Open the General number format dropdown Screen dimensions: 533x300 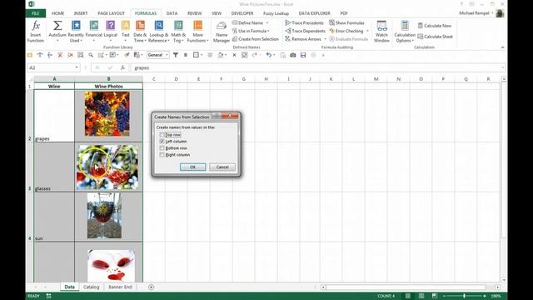click(x=167, y=55)
